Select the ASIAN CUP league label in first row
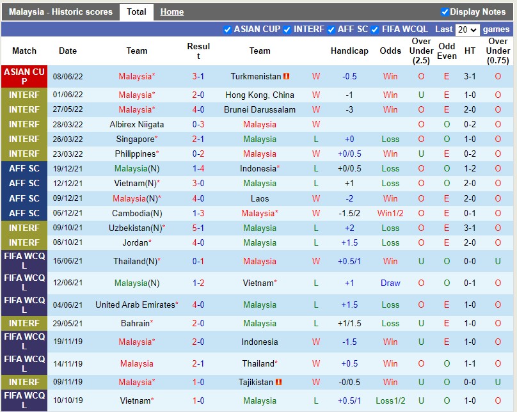 24,77
